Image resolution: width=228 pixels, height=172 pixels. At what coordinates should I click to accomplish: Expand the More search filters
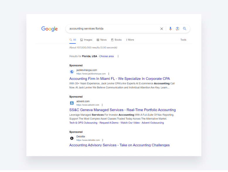click(130, 40)
